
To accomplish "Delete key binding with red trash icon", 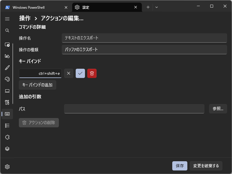I will pyautogui.click(x=92, y=73).
